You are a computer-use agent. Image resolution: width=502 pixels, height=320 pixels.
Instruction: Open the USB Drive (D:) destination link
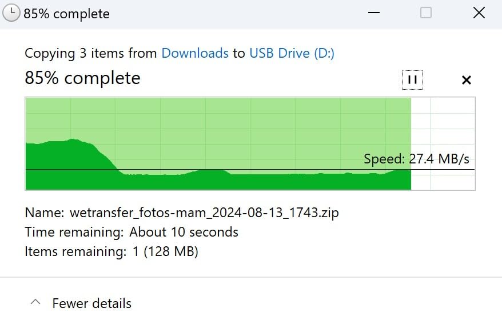(292, 53)
